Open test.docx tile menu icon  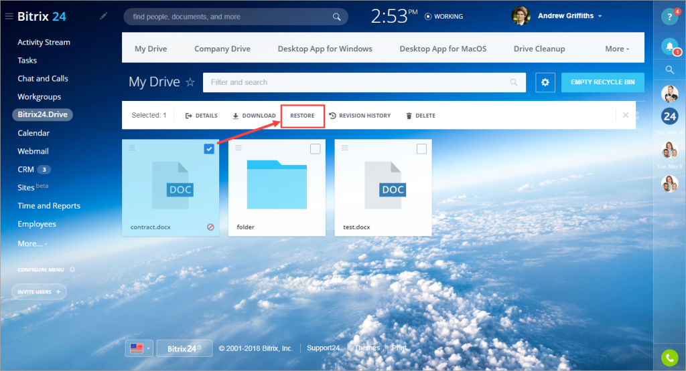click(x=345, y=148)
